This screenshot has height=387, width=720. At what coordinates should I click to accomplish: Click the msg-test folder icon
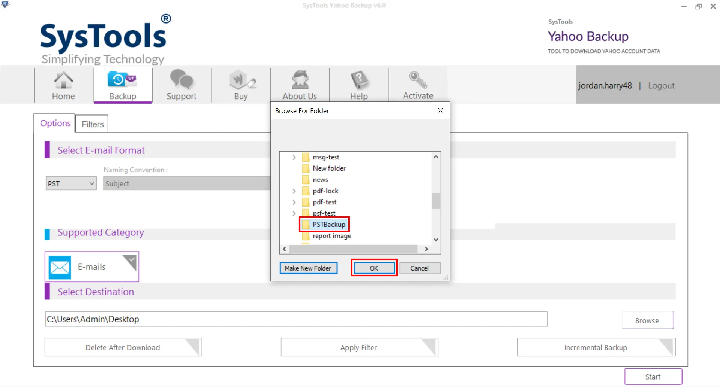pyautogui.click(x=306, y=157)
